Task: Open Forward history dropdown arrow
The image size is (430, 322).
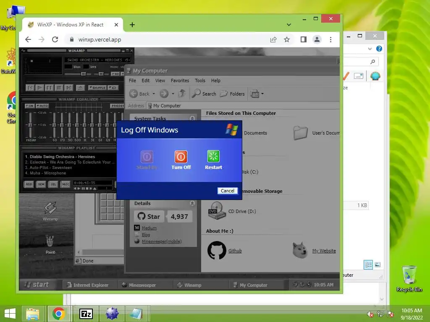Action: [173, 93]
